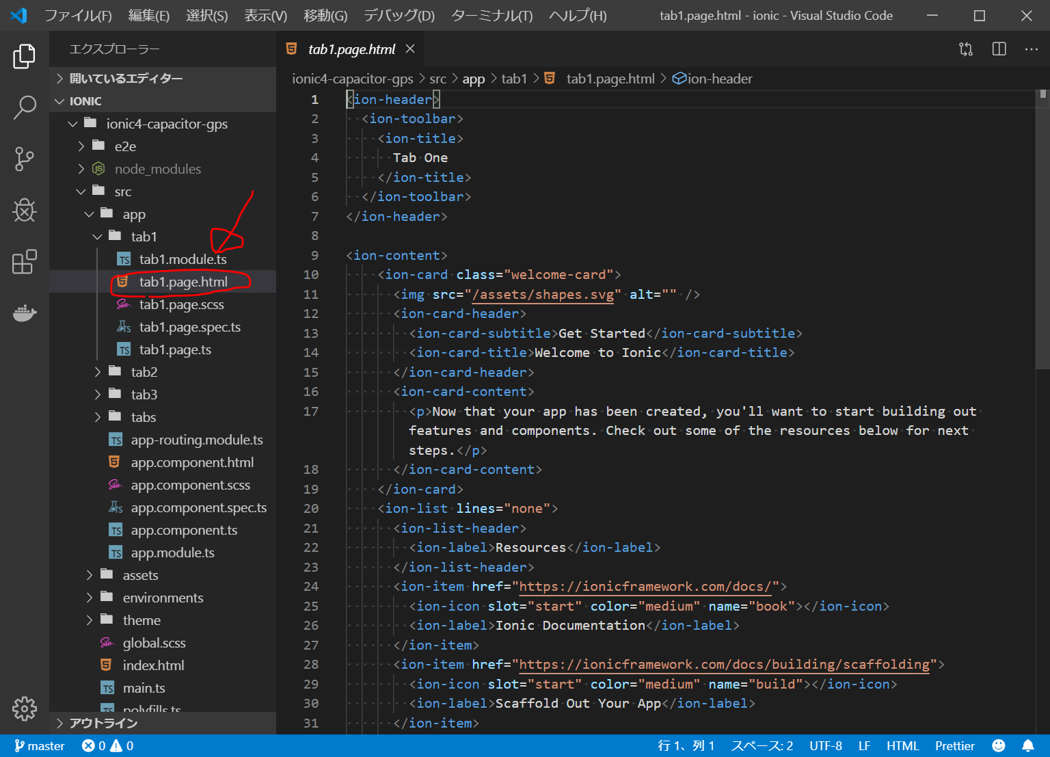Open the Manage gear icon
This screenshot has width=1050, height=757.
pos(25,708)
